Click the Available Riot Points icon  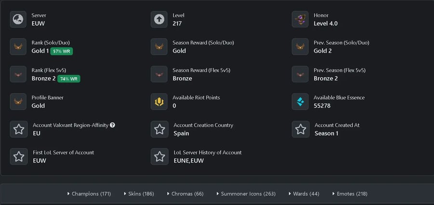159,101
